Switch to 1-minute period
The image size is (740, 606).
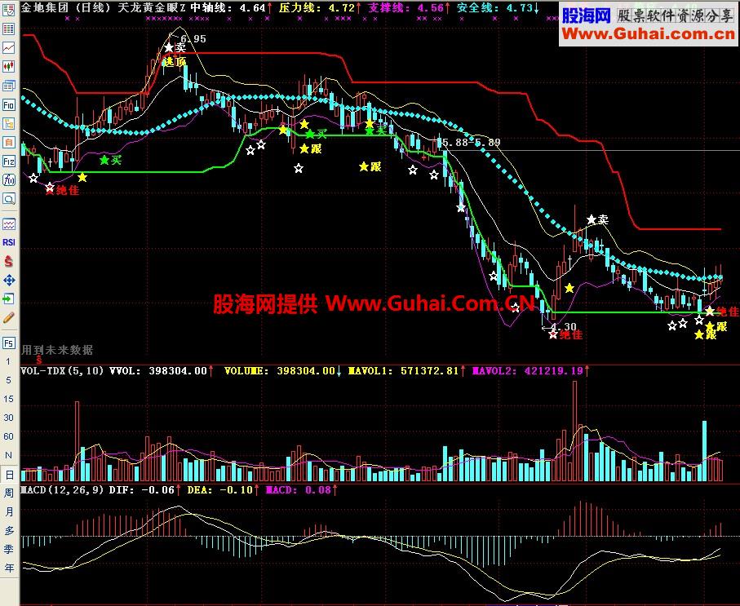(x=8, y=361)
